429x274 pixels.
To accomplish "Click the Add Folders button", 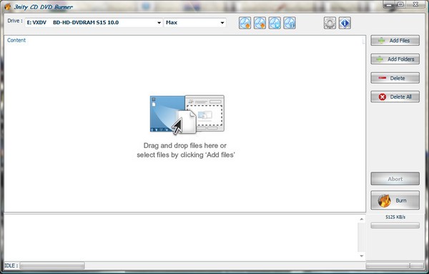I will [395, 59].
